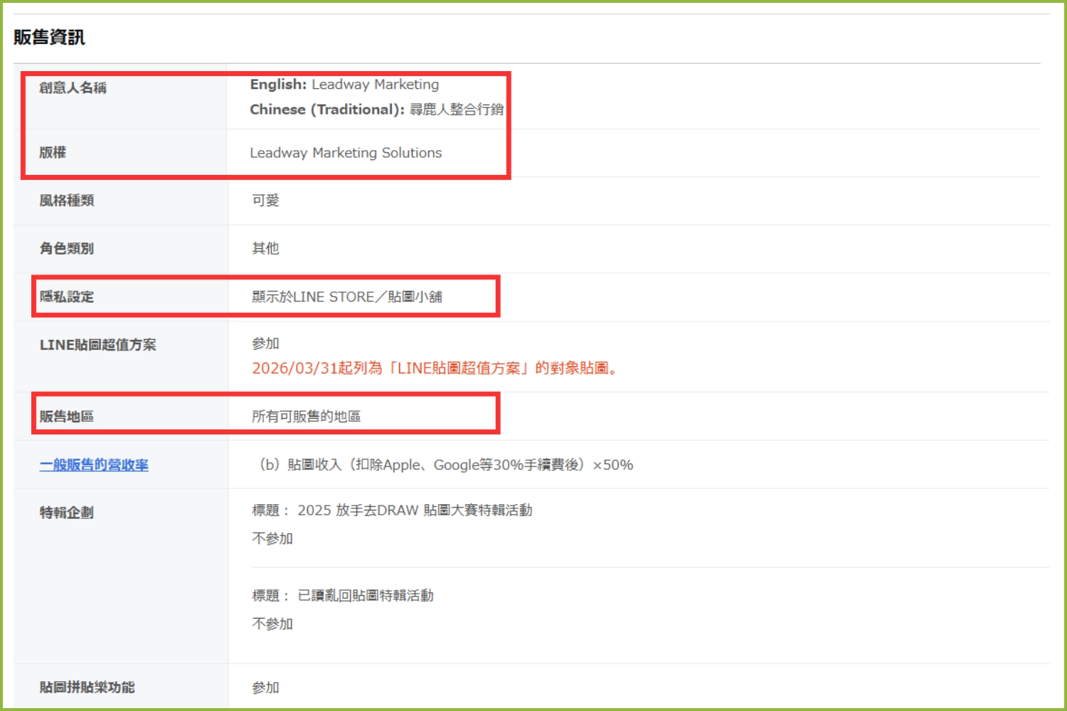Viewport: 1067px width, 711px height.
Task: Click the 角色類別 value 其他
Action: (x=265, y=248)
